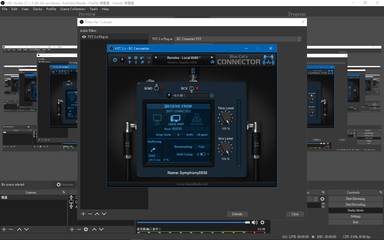Open the View menu
The image size is (384, 240).
click(25, 9)
